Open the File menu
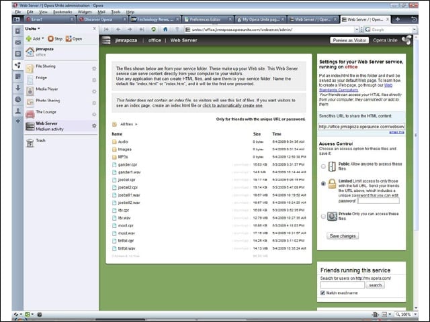The height and width of the screenshot is (322, 430). [18, 12]
